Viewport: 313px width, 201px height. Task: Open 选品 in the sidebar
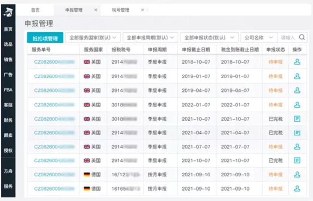tap(8, 44)
